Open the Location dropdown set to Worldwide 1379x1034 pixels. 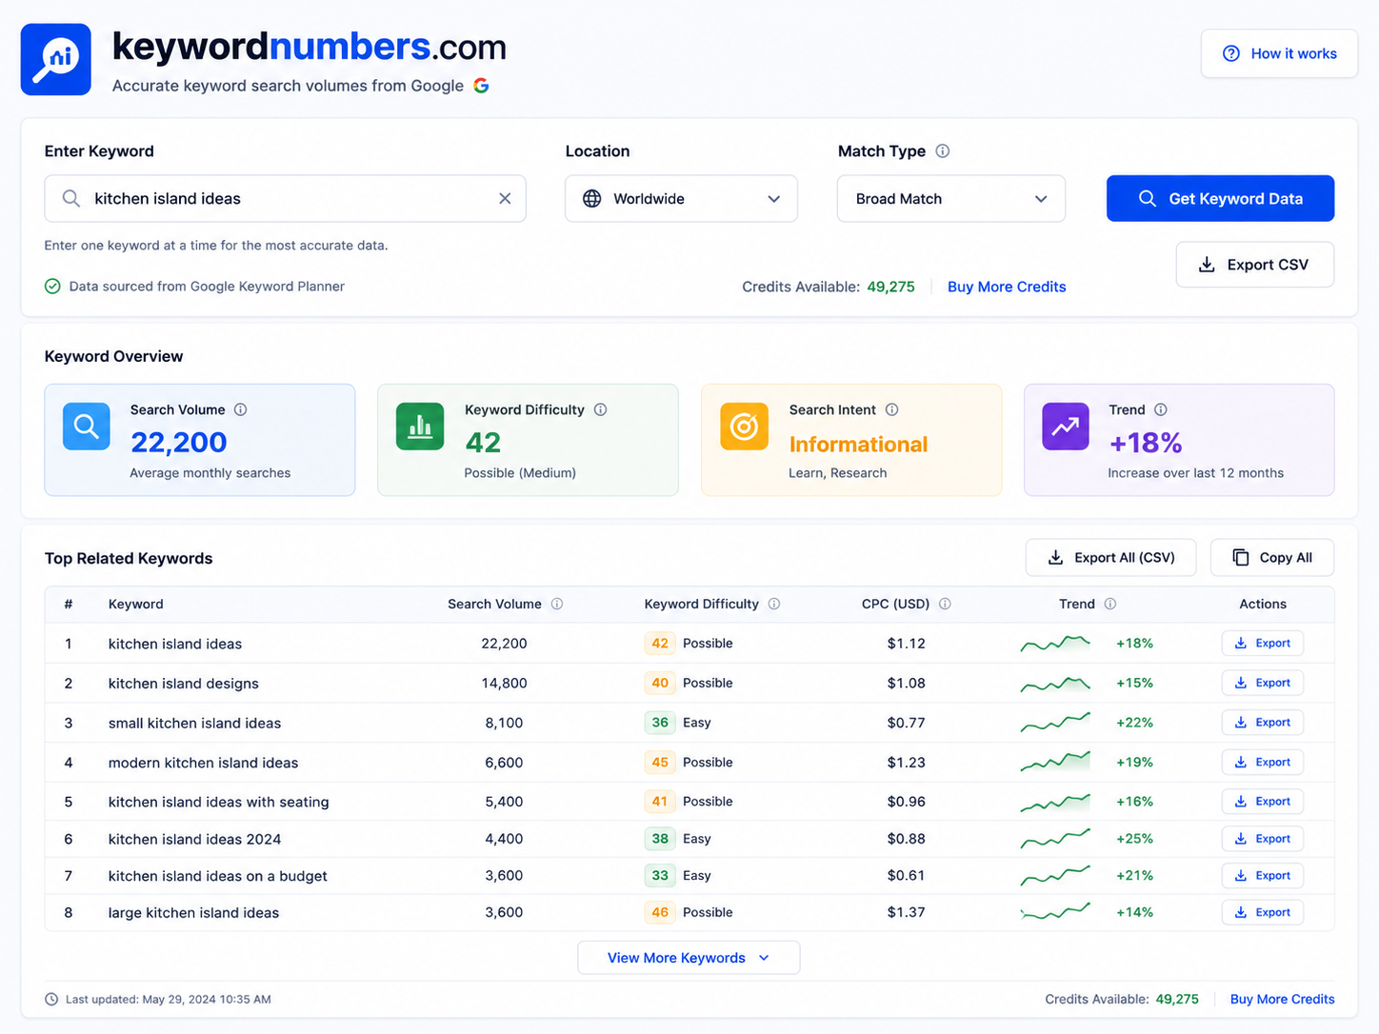(681, 198)
